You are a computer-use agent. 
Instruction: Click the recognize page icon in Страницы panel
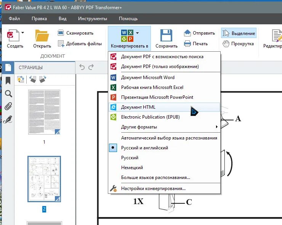tap(21, 79)
